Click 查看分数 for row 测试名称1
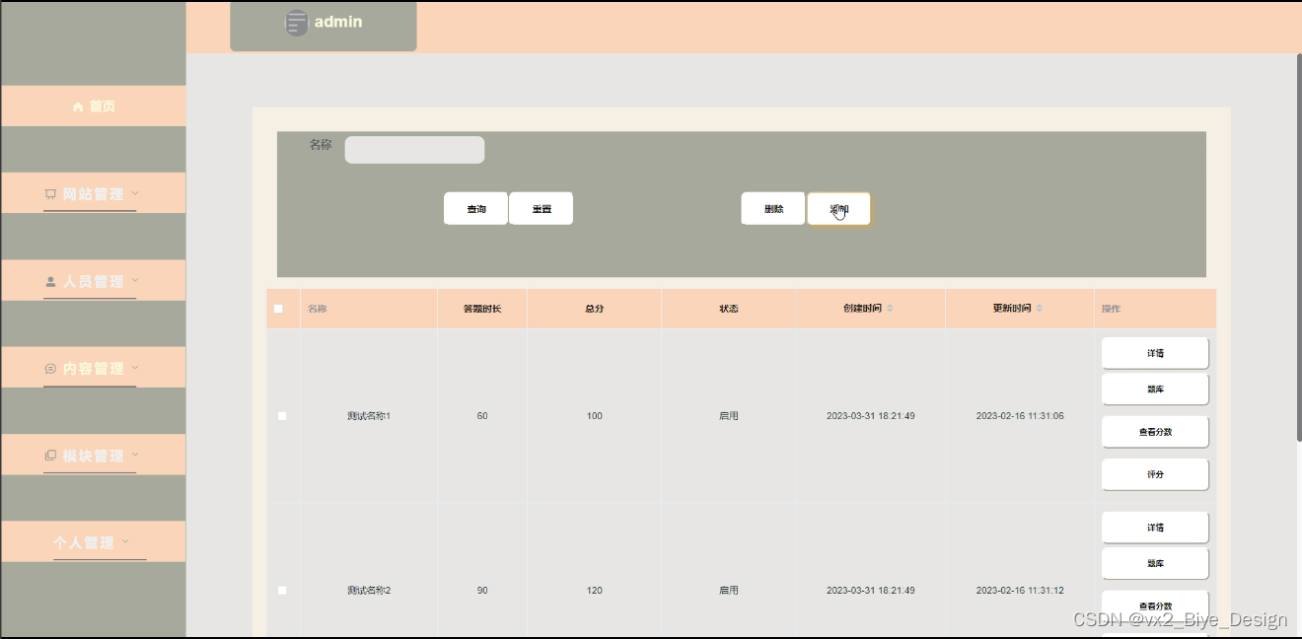This screenshot has height=639, width=1302. pyautogui.click(x=1155, y=432)
